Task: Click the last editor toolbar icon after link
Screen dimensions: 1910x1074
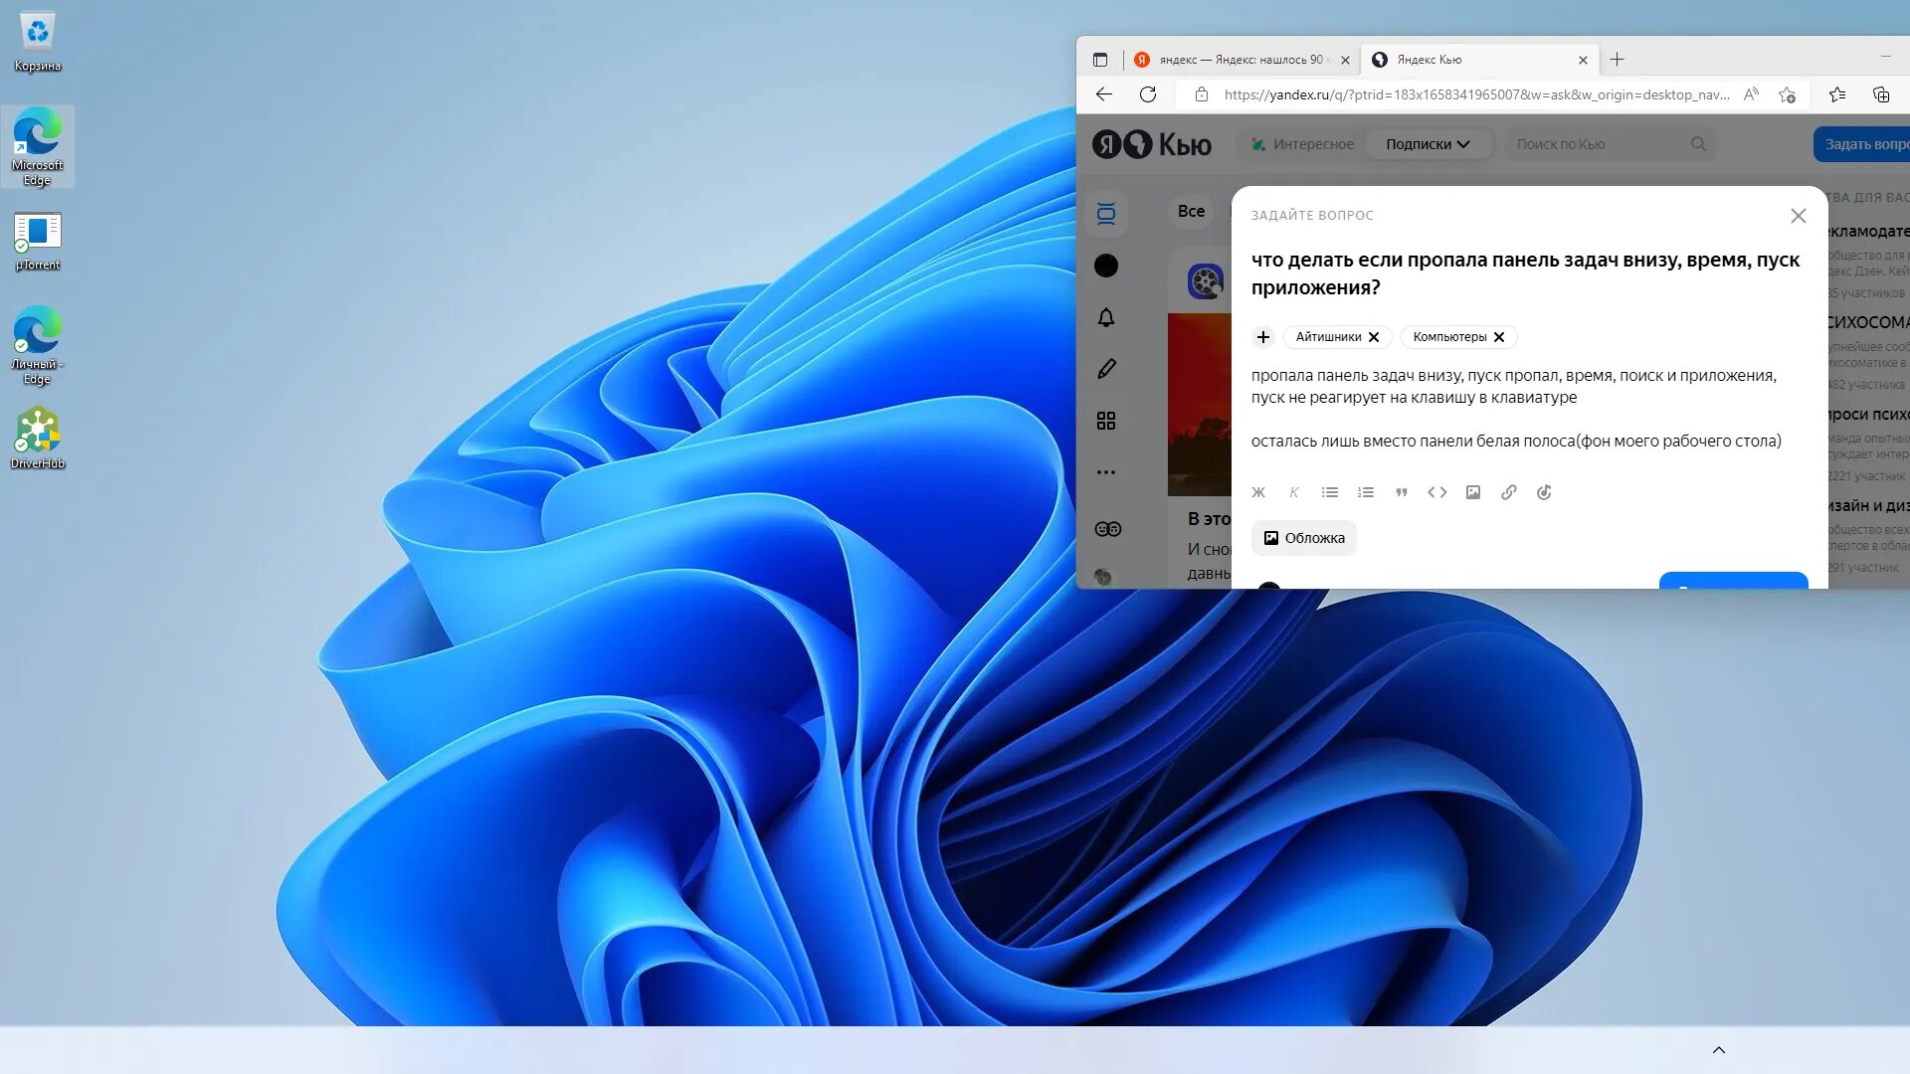Action: click(x=1544, y=492)
